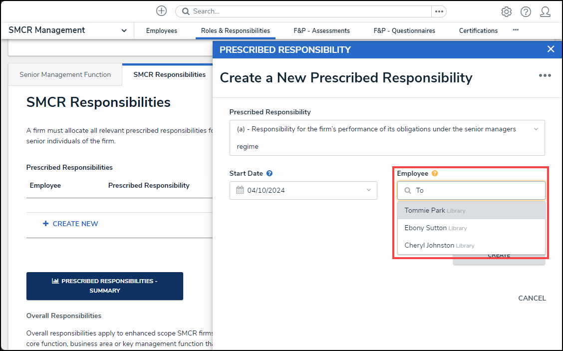Open the help question mark icon
The image size is (563, 351).
pos(526,11)
